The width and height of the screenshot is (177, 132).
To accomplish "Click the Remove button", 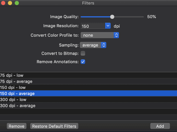I will pos(17,126).
